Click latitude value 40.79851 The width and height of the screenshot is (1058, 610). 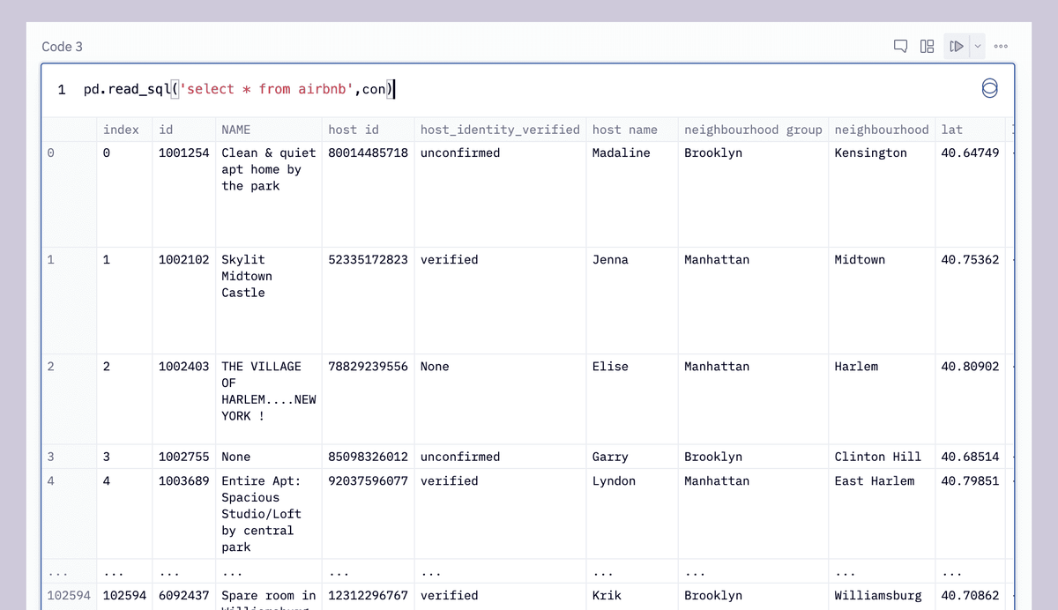point(970,480)
